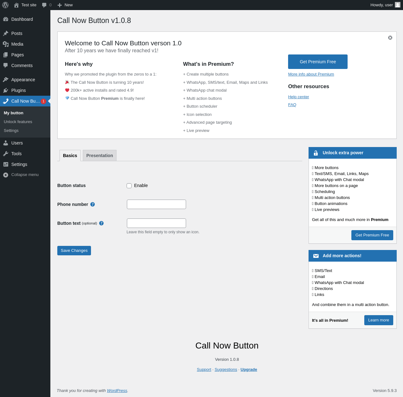Open the Posts menu item

coord(25,33)
